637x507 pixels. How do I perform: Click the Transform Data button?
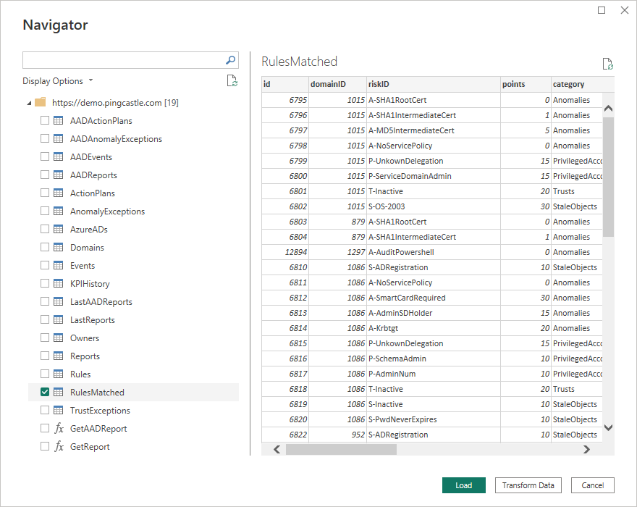(528, 485)
